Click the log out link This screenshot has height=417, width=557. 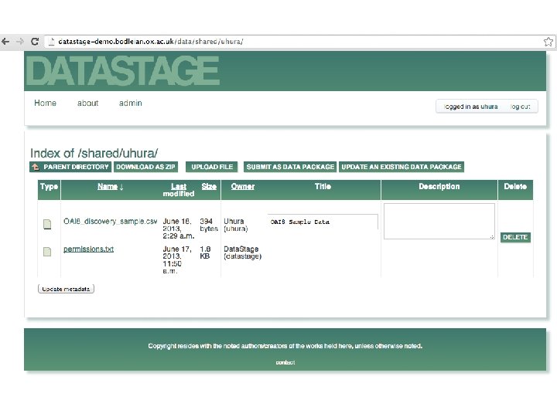520,107
